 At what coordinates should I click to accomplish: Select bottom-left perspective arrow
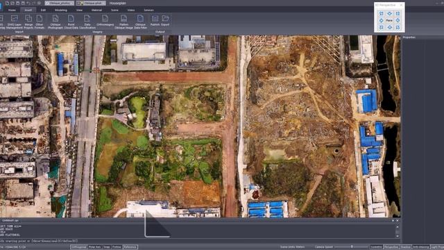pos(381,27)
